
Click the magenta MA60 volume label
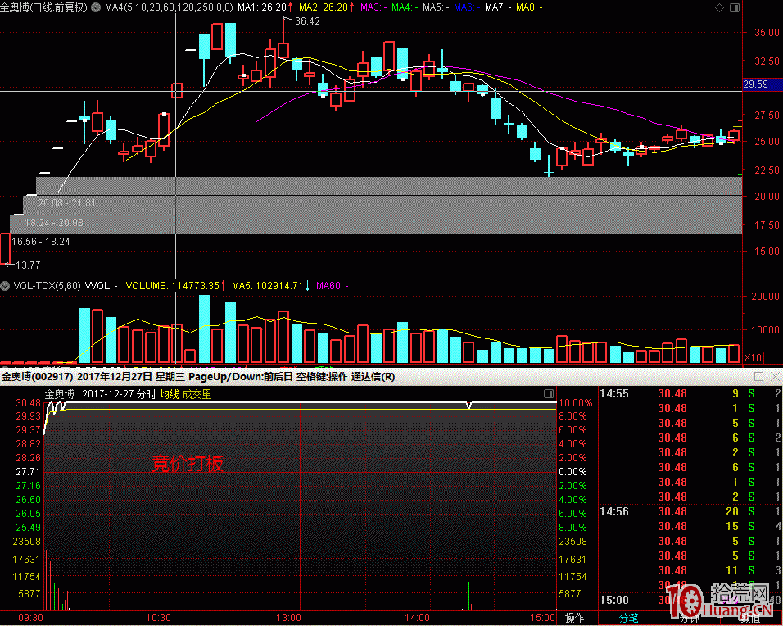(332, 286)
